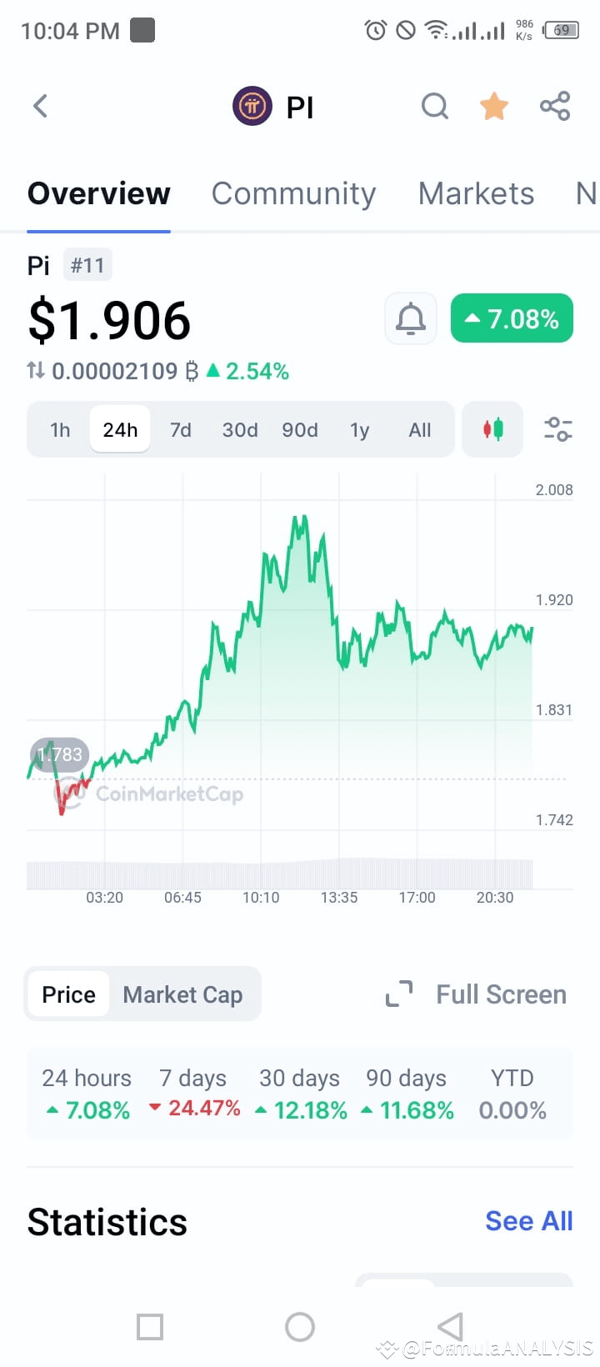Expand chart to Full Screen
Screen dimensions: 600x1367
click(x=476, y=994)
